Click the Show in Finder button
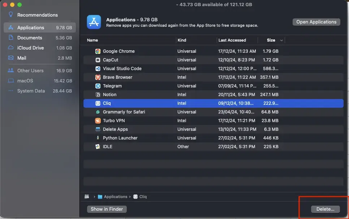The image size is (349, 219). point(107,209)
